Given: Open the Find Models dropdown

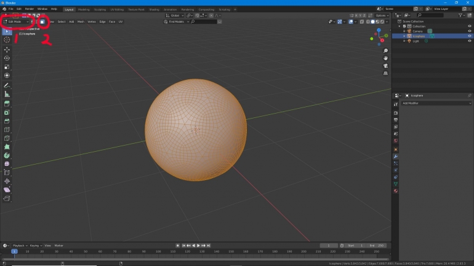Looking at the screenshot, I should coord(176,22).
